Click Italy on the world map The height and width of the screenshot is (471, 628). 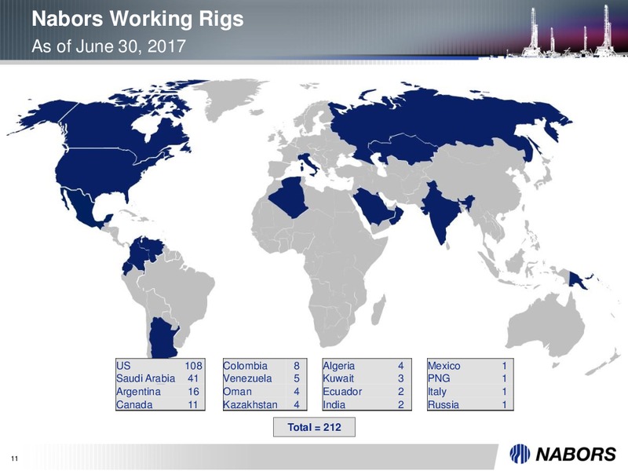coord(309,163)
